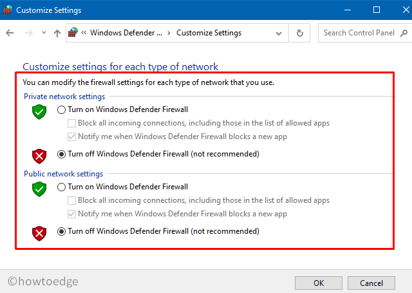Viewport: 412px width, 293px height.
Task: Close the Customize Settings window
Action: coord(406,10)
